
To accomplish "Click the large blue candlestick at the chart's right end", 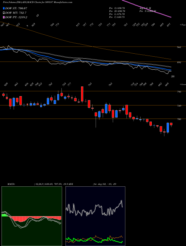I will click(x=168, y=127).
